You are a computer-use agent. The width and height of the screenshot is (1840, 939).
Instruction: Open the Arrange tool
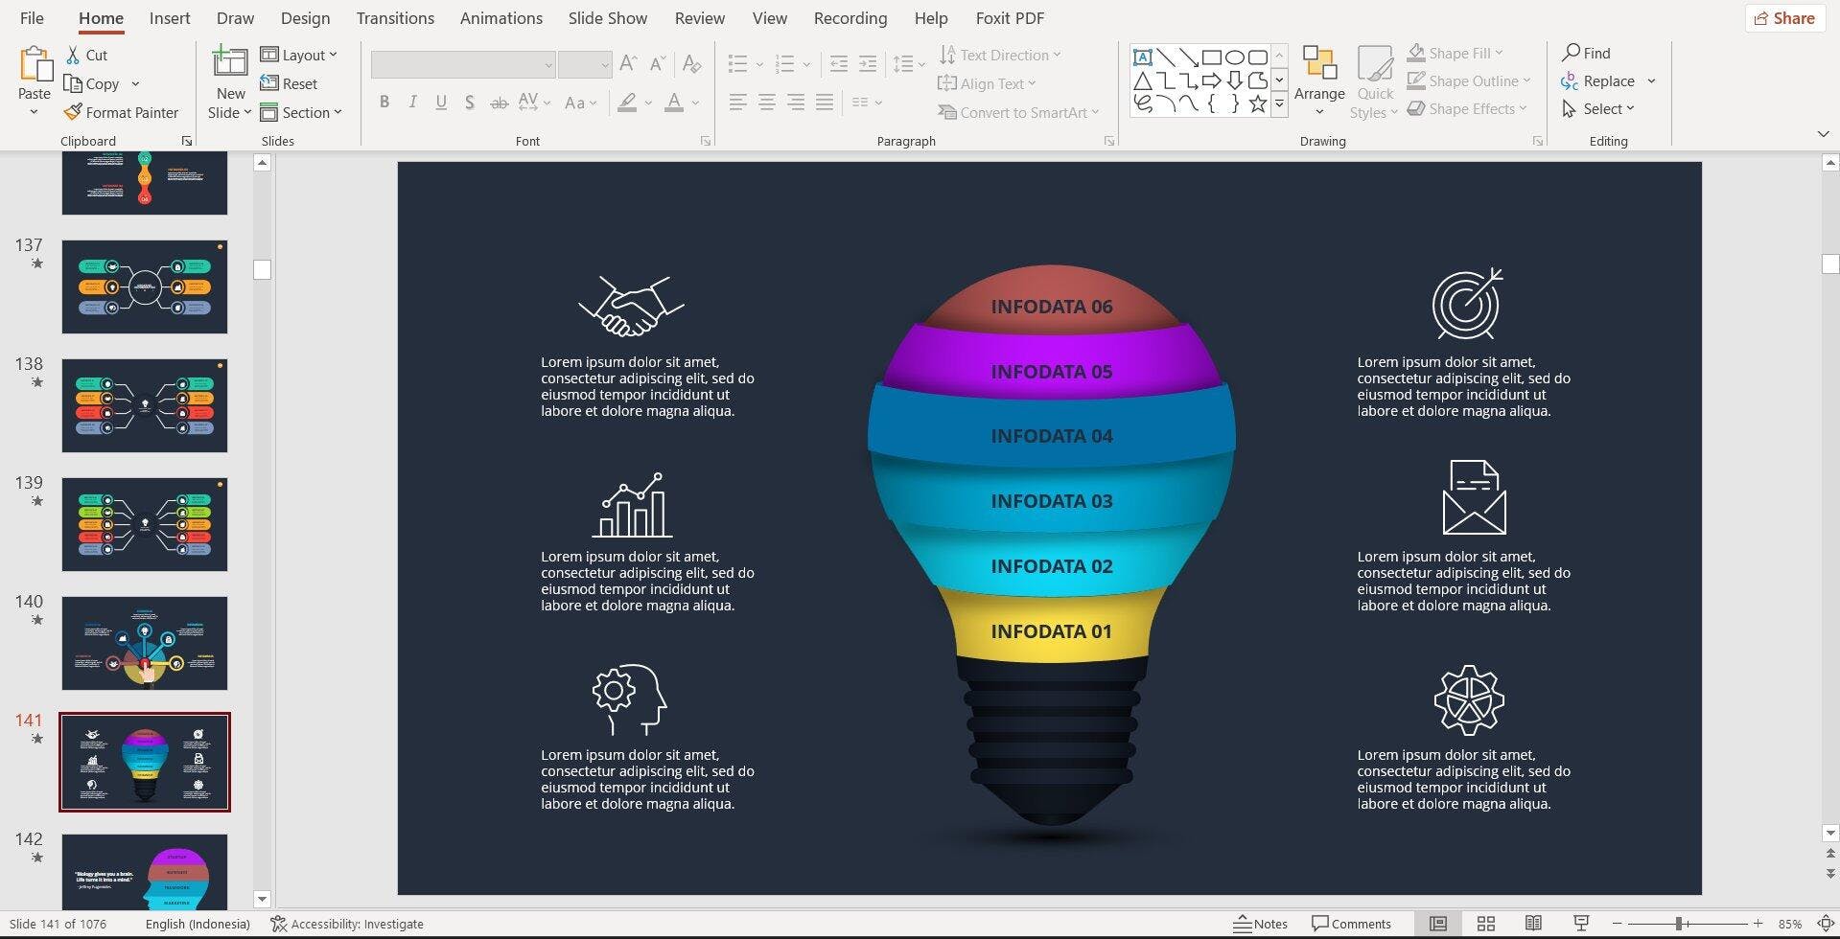[x=1319, y=81]
